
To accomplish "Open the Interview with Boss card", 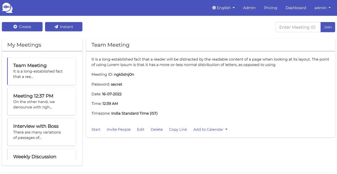I will click(42, 132).
